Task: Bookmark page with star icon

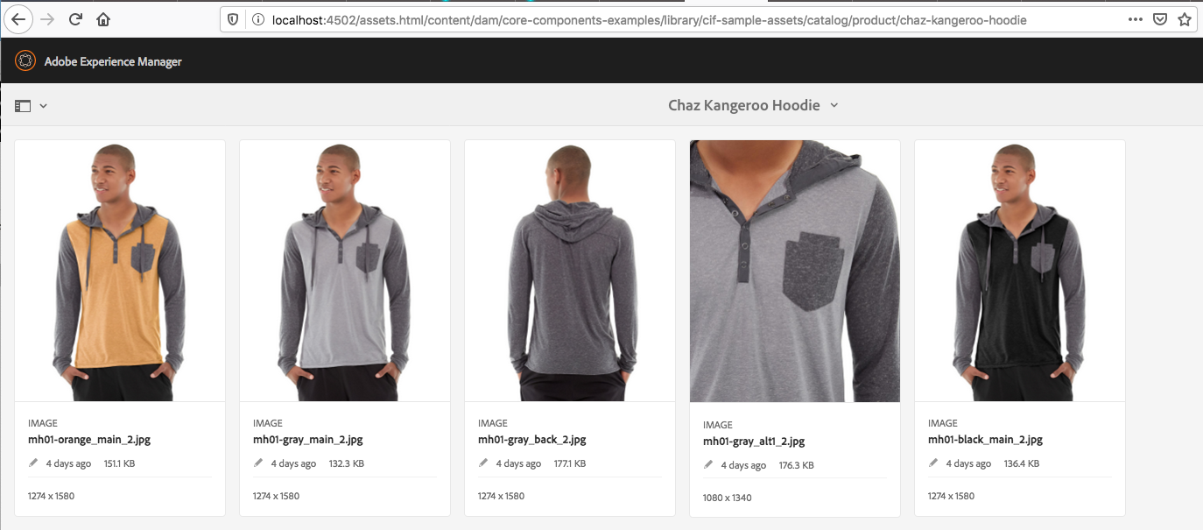Action: pyautogui.click(x=1185, y=19)
